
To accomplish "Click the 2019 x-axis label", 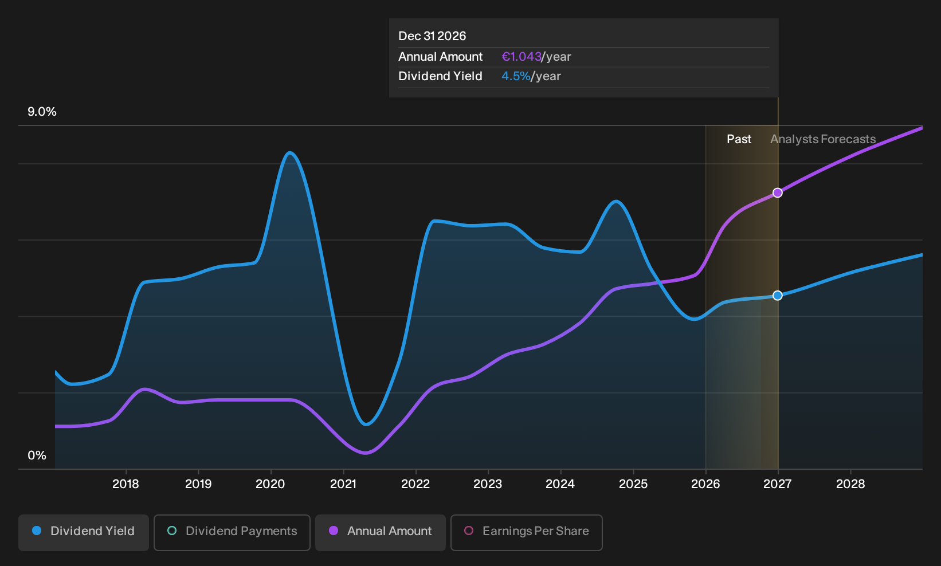I will coord(198,484).
